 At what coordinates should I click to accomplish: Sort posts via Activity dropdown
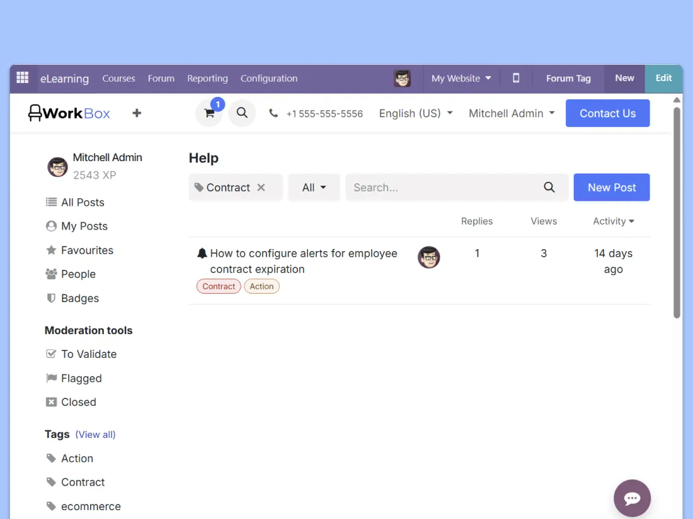tap(613, 221)
